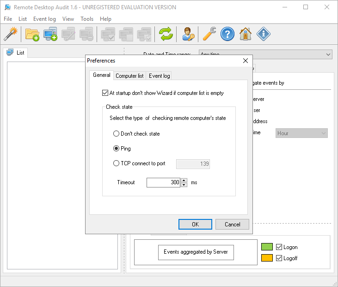Click the "Check state" group label
338x287 pixels.
119,107
